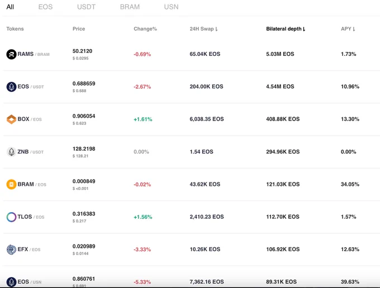Click the 0.00% change for ZNB
The height and width of the screenshot is (288, 380).
141,152
